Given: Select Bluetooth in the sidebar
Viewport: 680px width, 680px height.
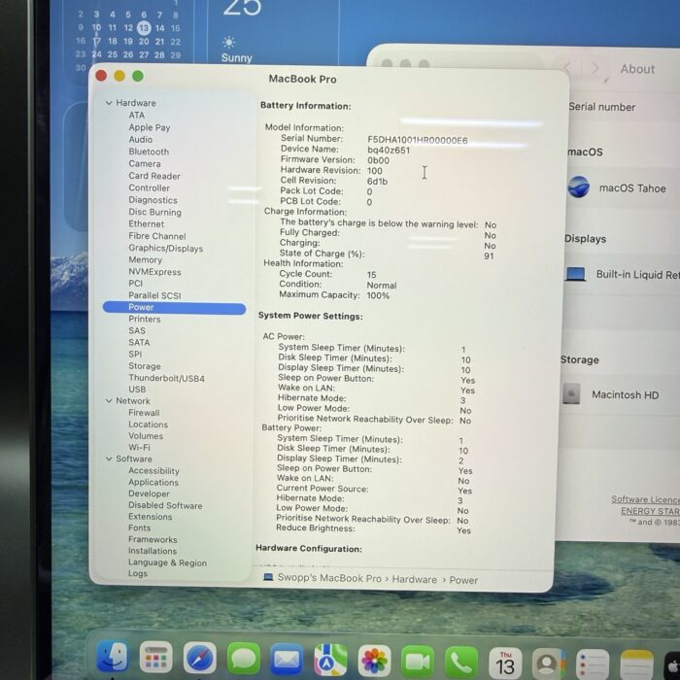Looking at the screenshot, I should 149,152.
